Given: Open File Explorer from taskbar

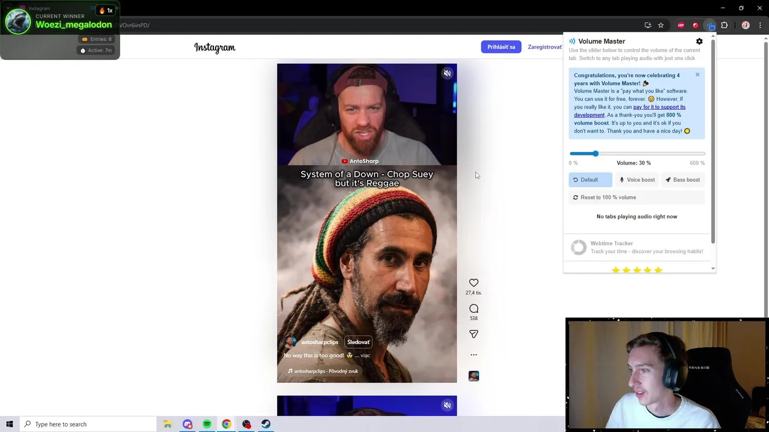Looking at the screenshot, I should point(168,424).
